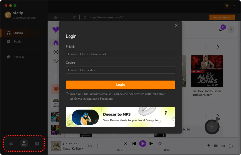Click the browser home icon in address bar
The height and width of the screenshot is (155, 241).
56,17
